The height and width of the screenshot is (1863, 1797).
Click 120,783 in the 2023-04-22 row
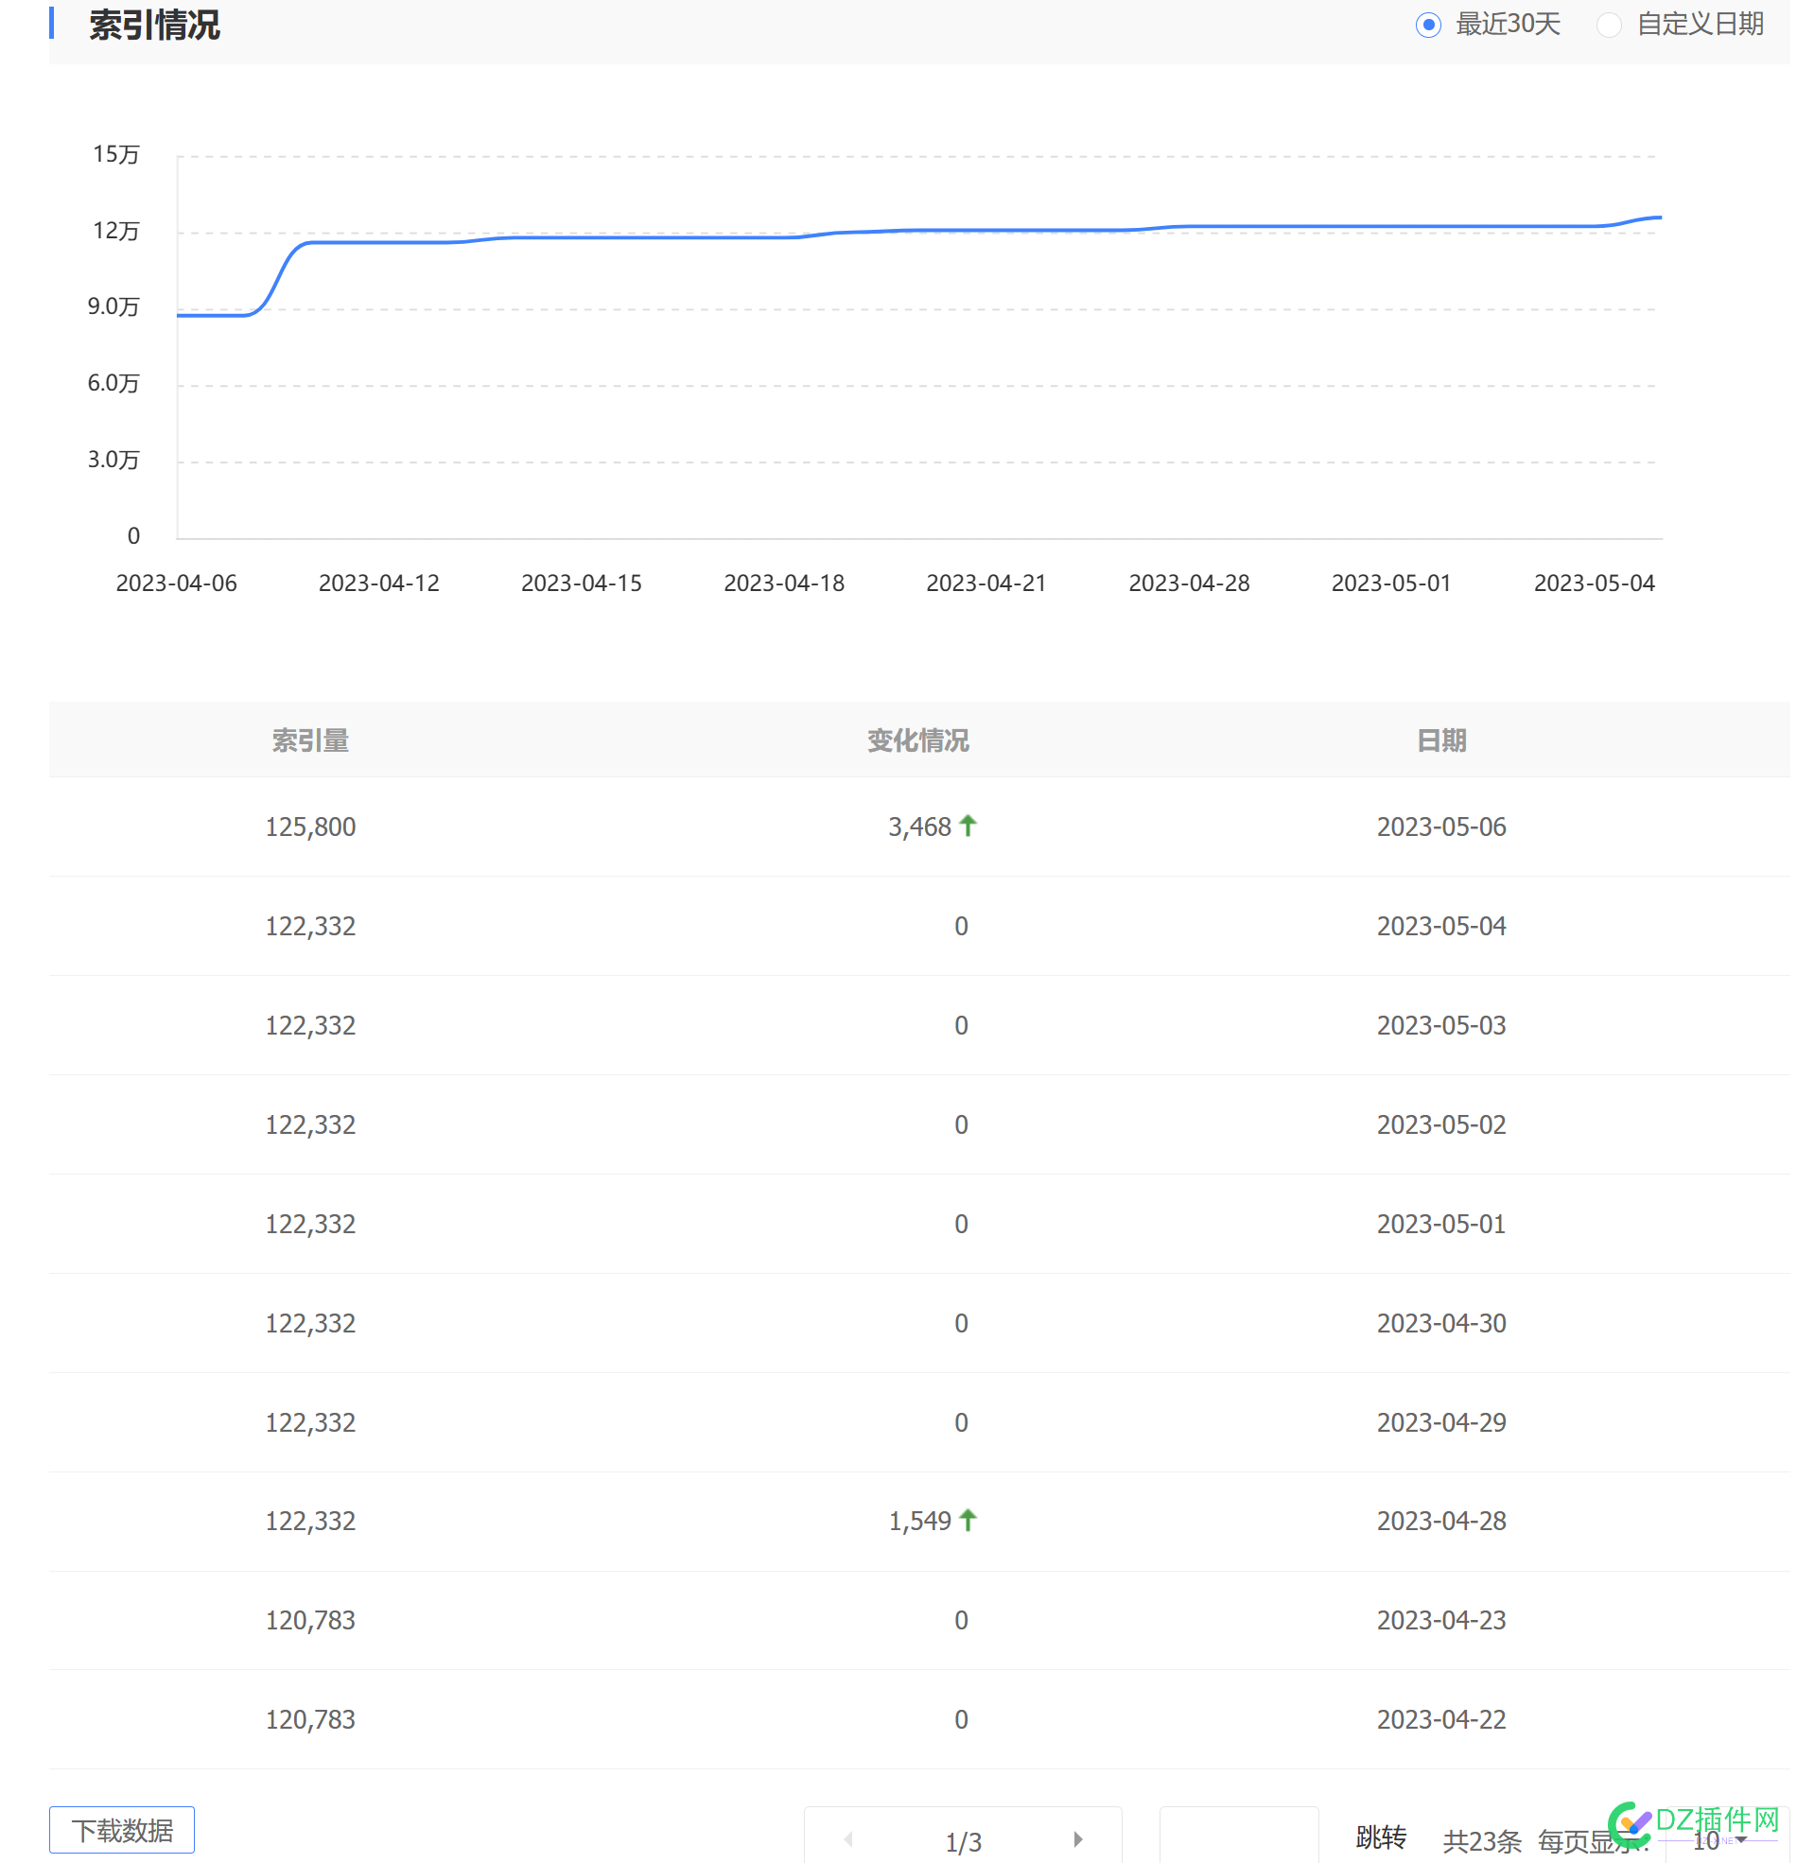(310, 1719)
